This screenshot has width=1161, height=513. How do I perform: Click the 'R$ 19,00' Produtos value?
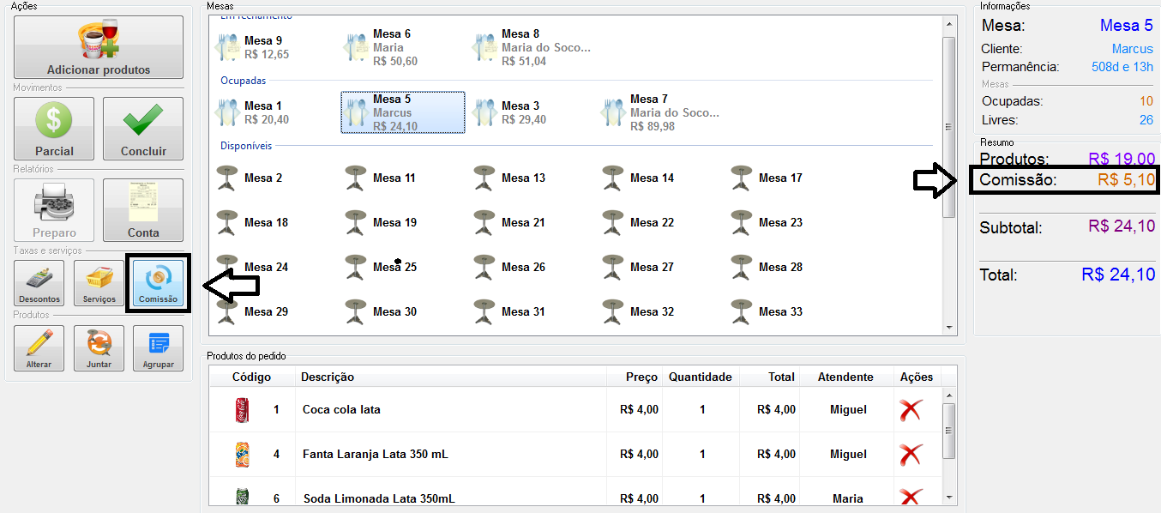tap(1122, 159)
